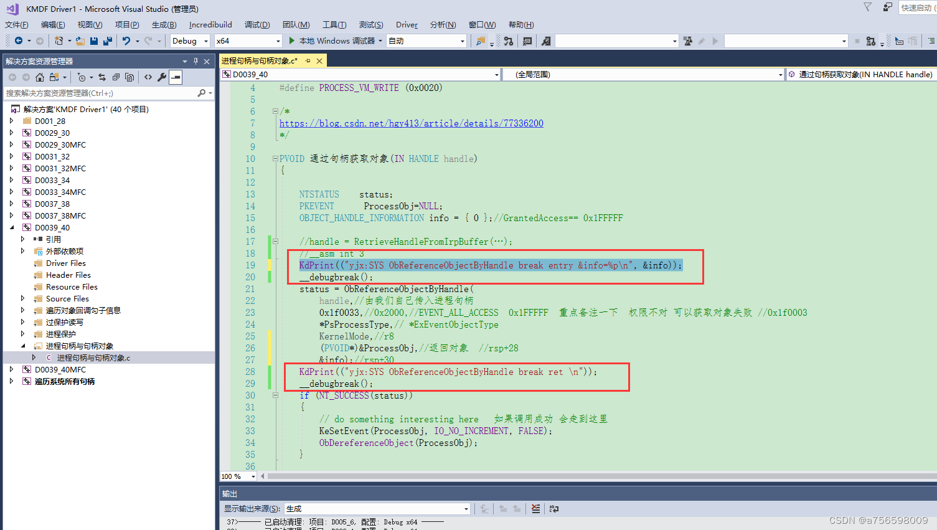
Task: Pin the Solution Explorer panel
Action: point(195,61)
